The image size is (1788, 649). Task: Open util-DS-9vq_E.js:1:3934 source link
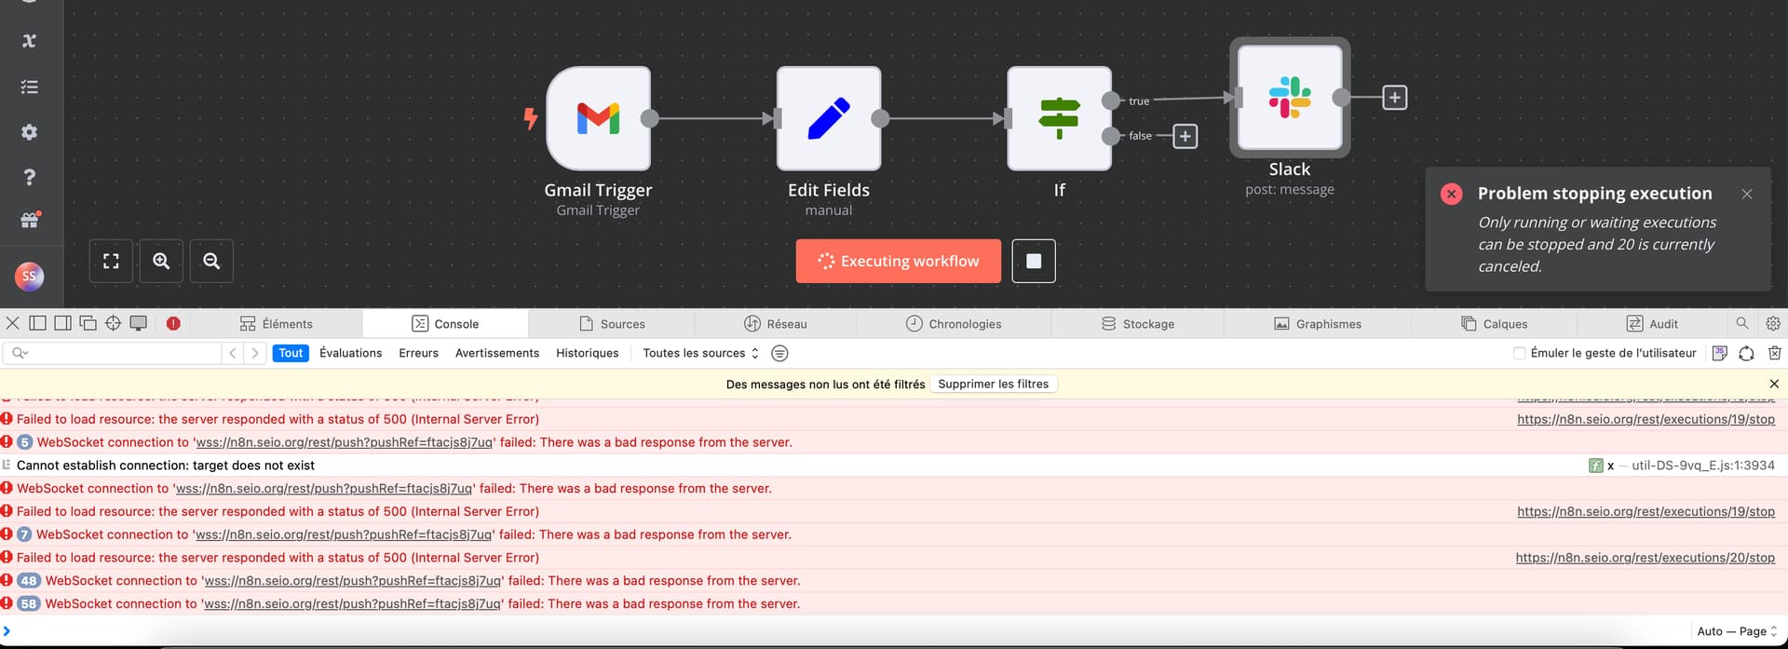[x=1703, y=466]
